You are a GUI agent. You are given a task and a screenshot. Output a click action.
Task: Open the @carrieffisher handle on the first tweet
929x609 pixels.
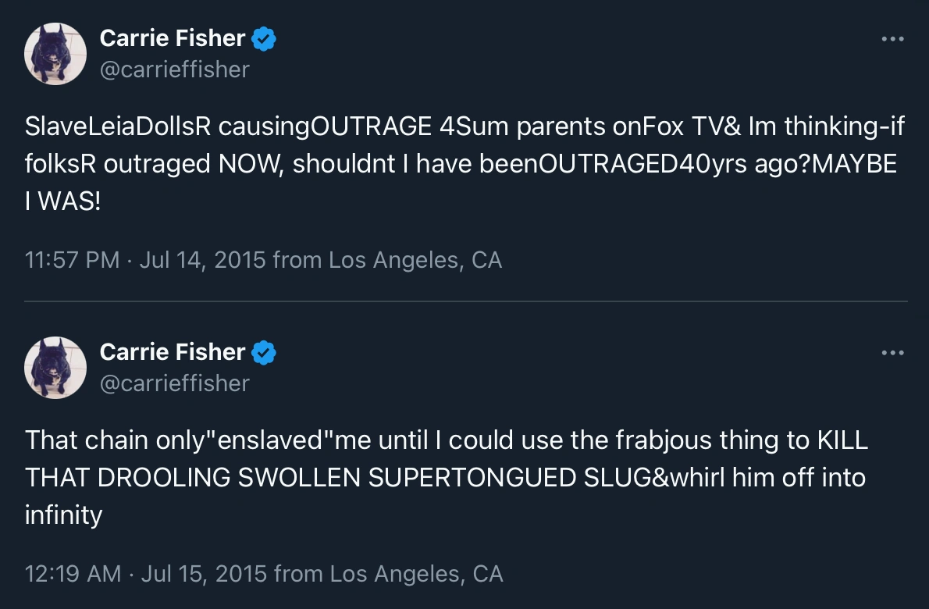click(x=174, y=69)
